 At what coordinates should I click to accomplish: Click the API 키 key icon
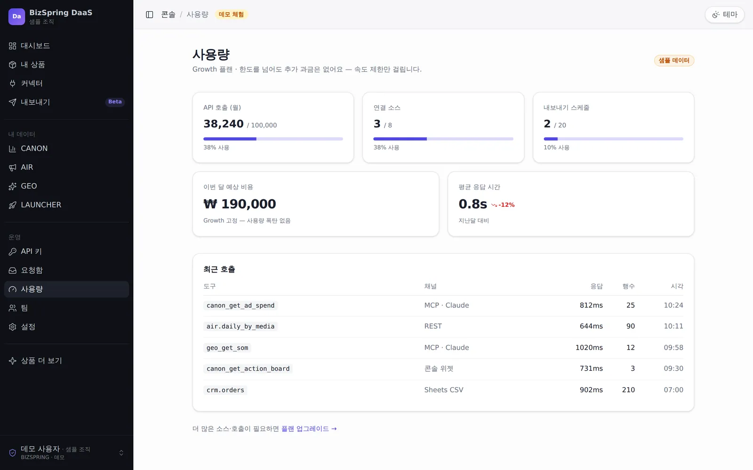click(x=13, y=251)
